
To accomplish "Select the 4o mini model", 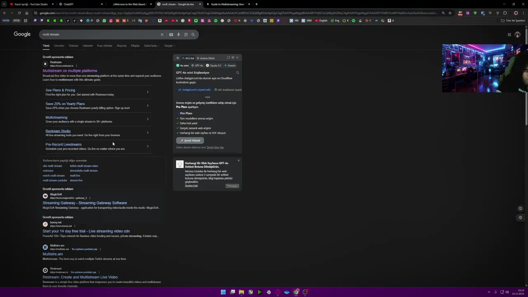I will tap(182, 66).
